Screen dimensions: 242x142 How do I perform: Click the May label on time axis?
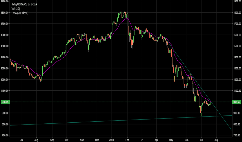tap(171, 140)
